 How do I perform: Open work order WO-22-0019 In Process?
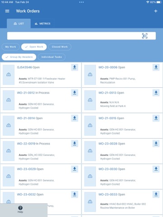[x=34, y=144]
